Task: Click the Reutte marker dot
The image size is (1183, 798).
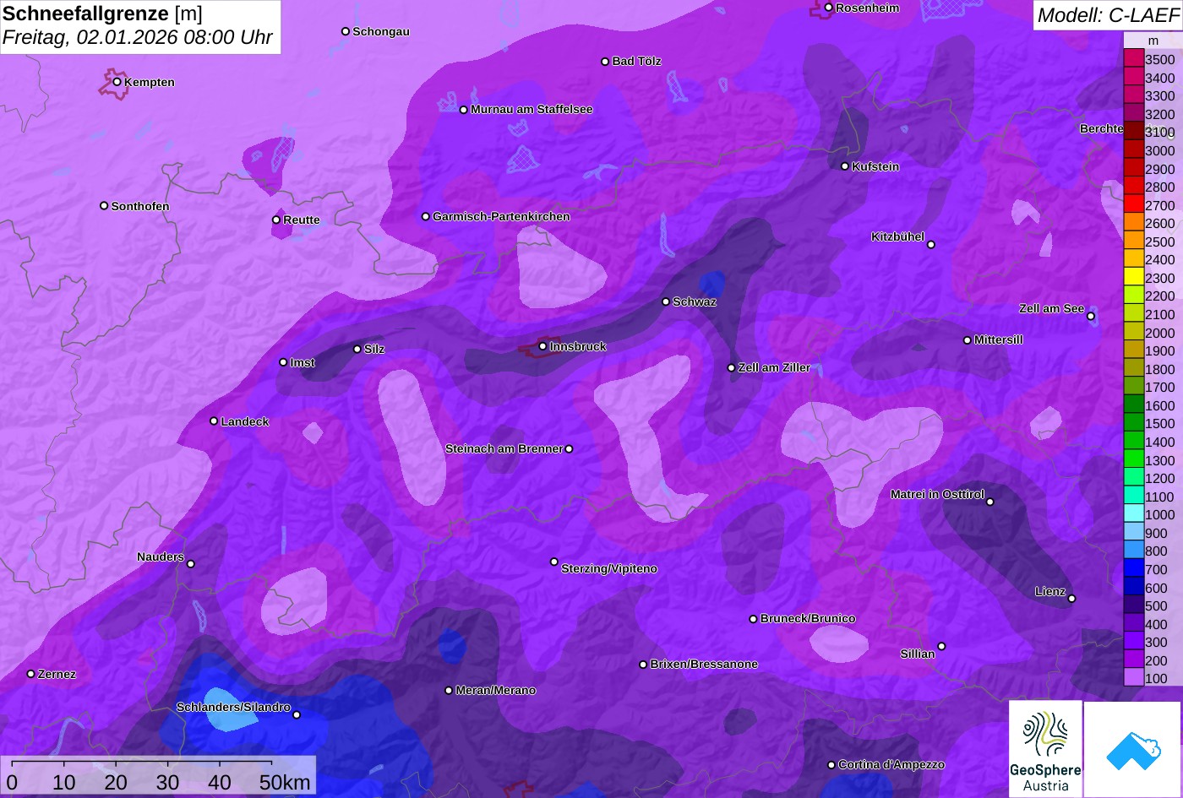Action: click(275, 220)
